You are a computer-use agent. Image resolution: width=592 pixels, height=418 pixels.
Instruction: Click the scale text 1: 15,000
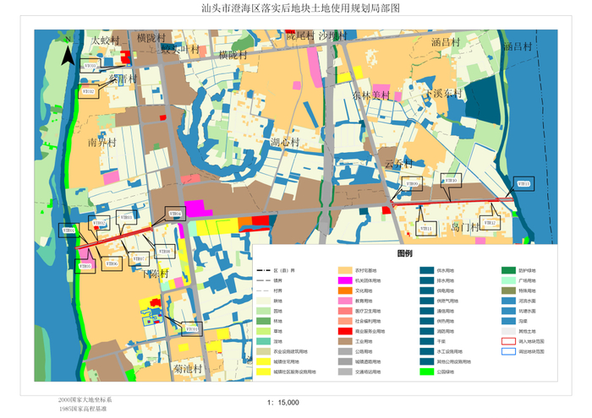tap(283, 403)
